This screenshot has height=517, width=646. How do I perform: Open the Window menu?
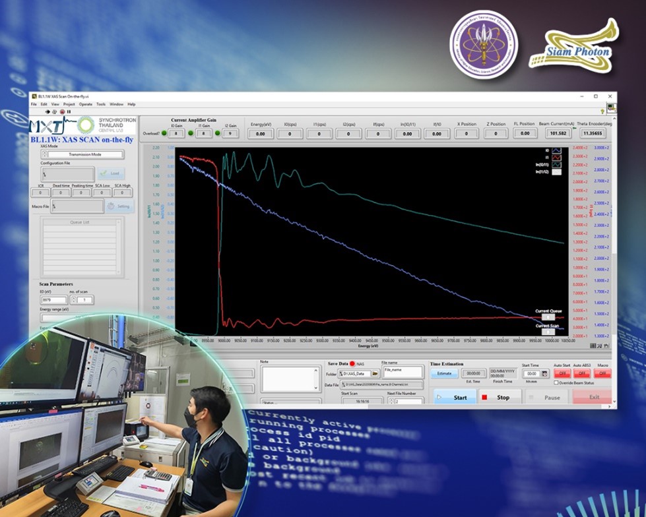[117, 104]
